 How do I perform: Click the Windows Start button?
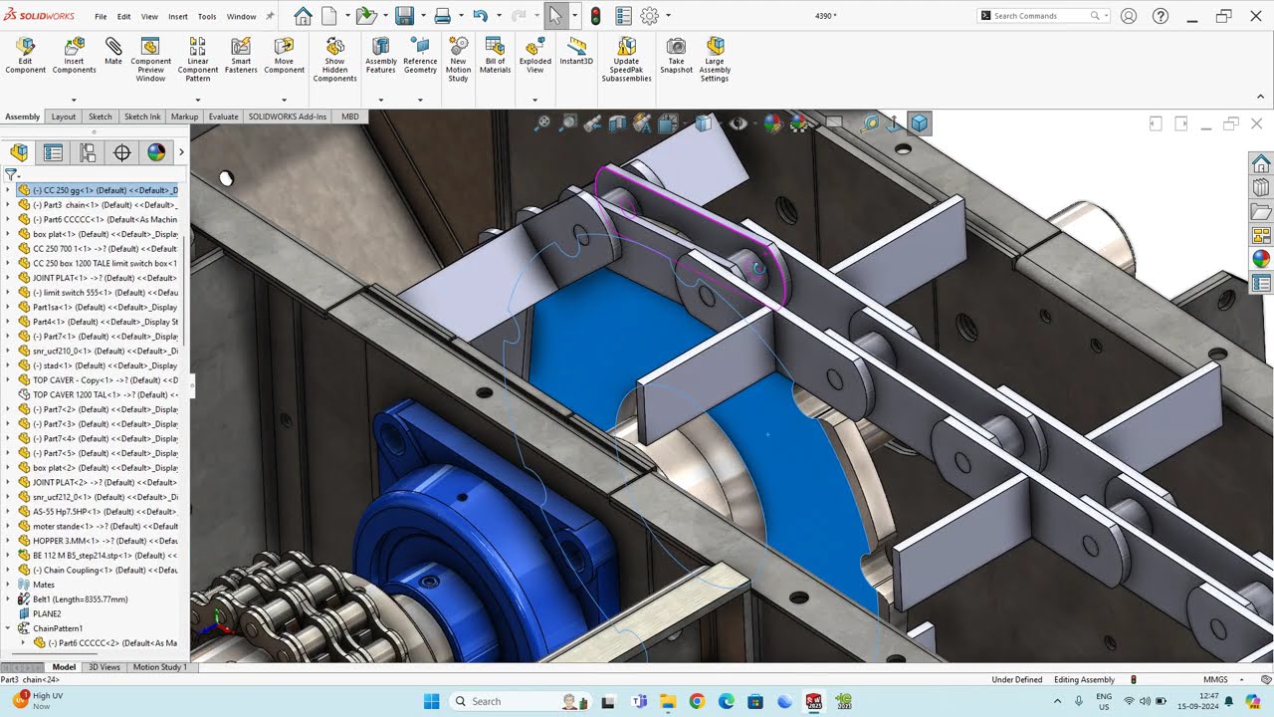click(x=431, y=701)
